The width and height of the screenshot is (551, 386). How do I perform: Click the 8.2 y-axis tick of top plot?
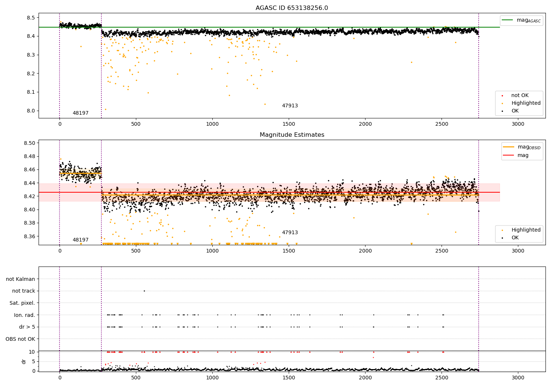tap(31, 74)
